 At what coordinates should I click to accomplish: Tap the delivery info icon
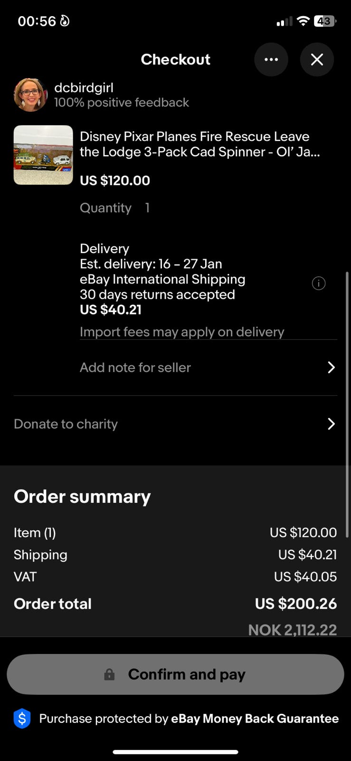(318, 283)
